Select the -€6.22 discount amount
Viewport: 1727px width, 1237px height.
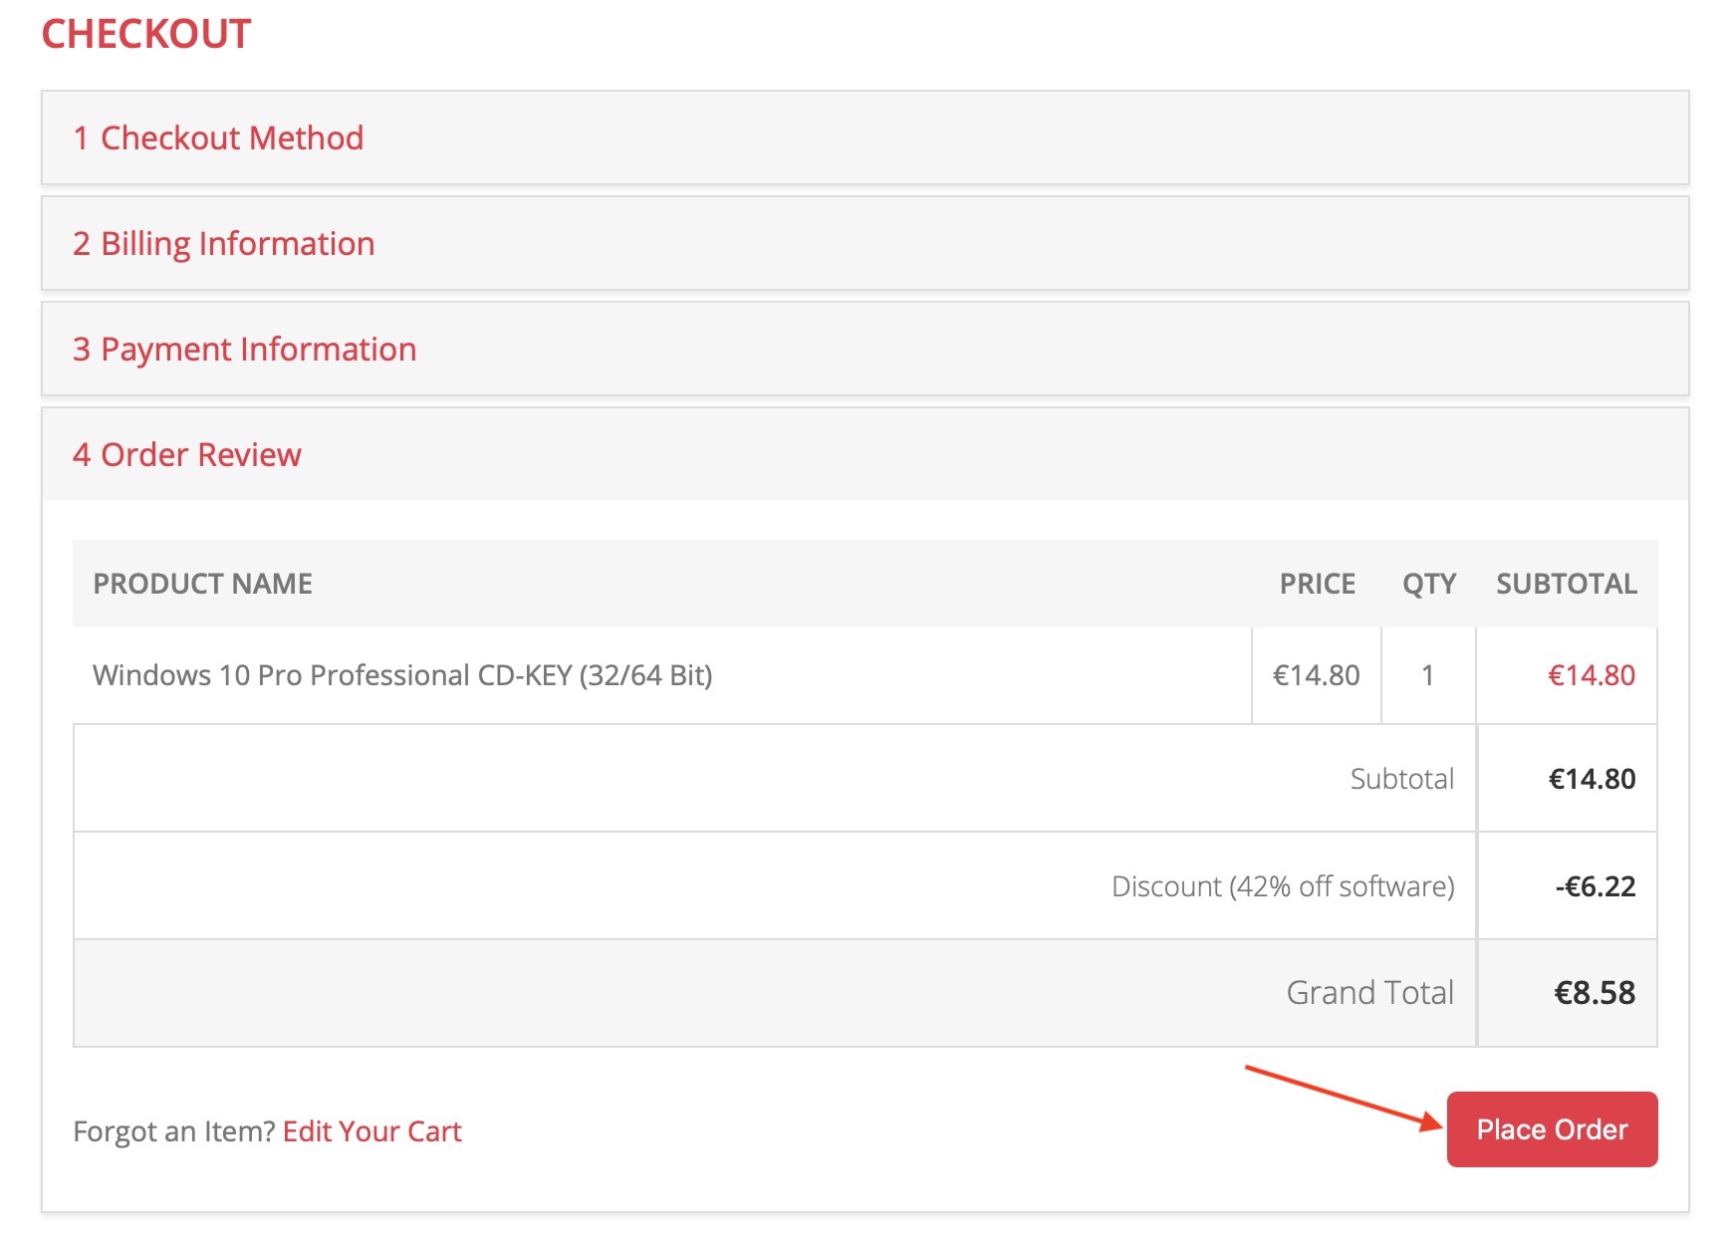point(1595,886)
